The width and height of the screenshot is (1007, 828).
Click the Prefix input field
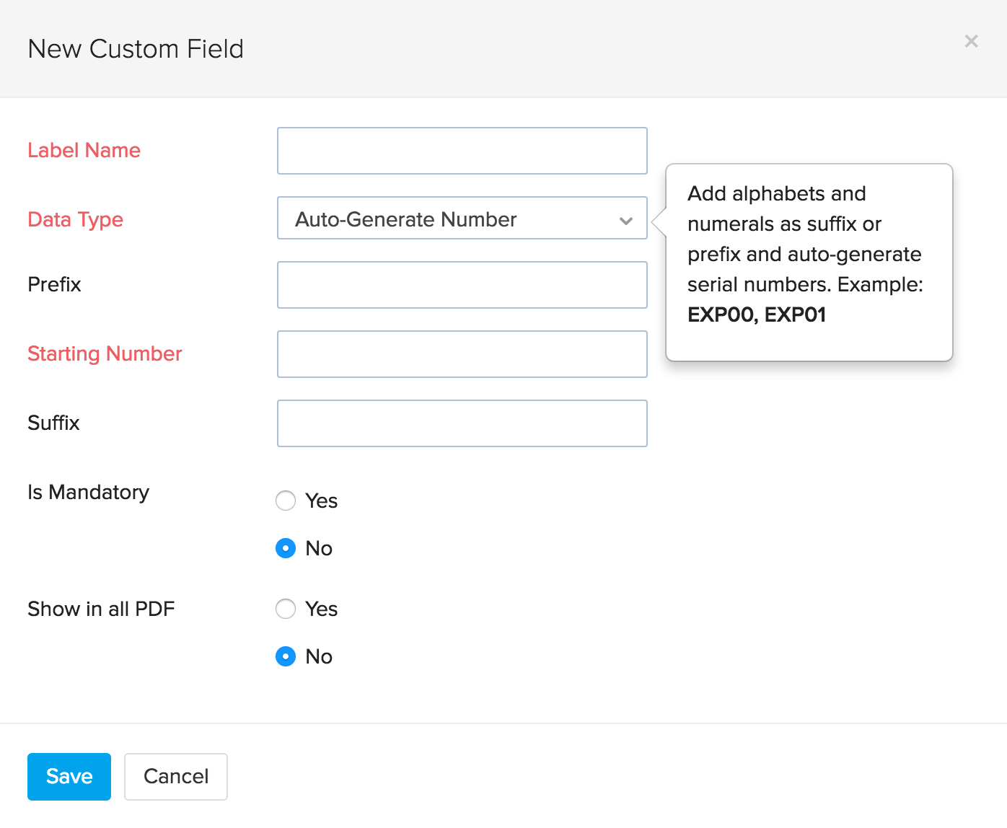pos(462,285)
